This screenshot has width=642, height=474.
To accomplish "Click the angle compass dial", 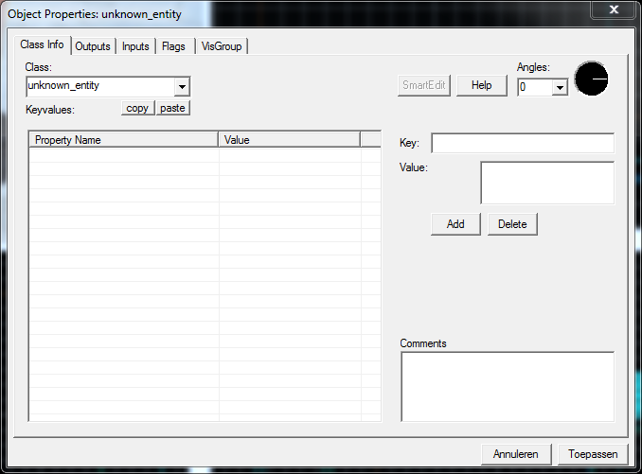I will [591, 79].
